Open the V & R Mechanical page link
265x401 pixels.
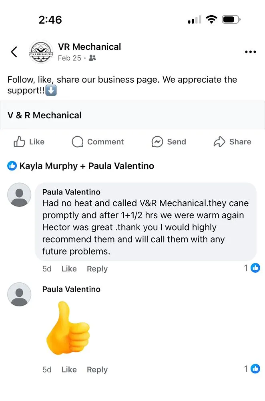[x=44, y=115]
